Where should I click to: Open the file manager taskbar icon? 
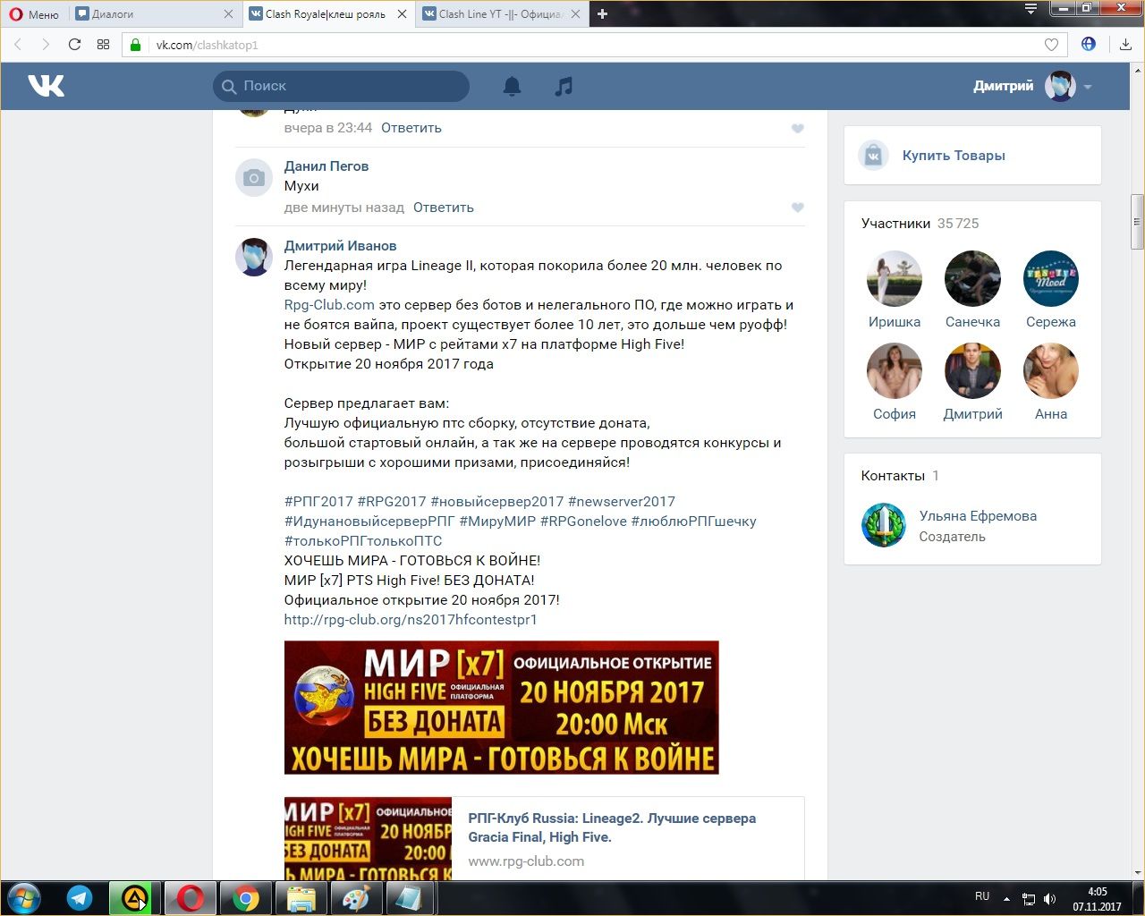point(301,897)
